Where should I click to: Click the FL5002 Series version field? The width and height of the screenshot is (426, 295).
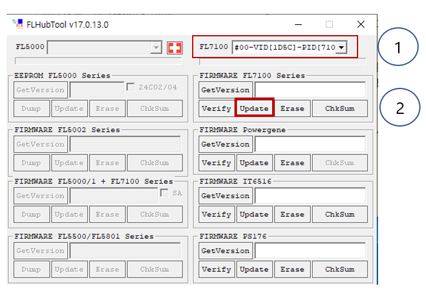point(125,144)
